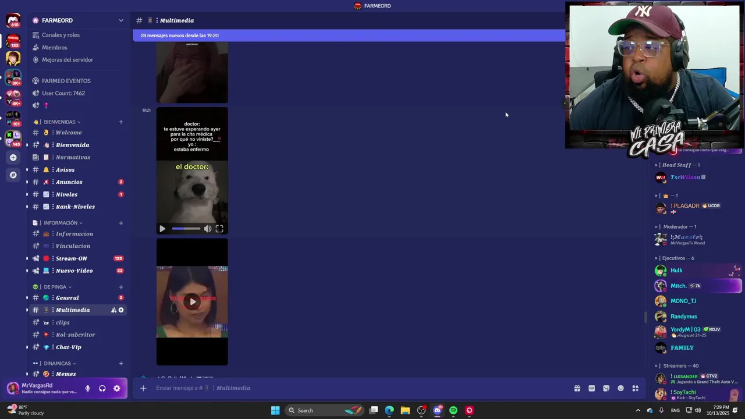Jump to 28 new messages banner
The height and width of the screenshot is (419, 745).
coord(349,35)
